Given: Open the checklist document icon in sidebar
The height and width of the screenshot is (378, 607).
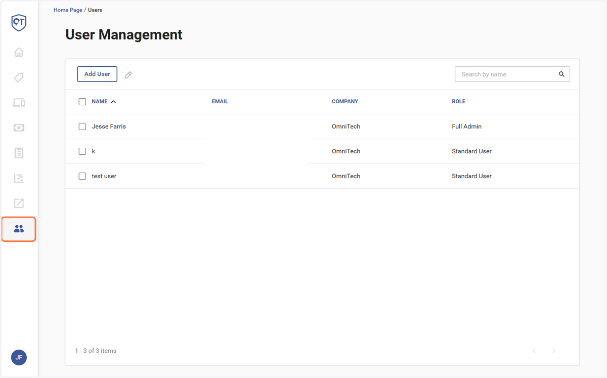Looking at the screenshot, I should coord(19,153).
